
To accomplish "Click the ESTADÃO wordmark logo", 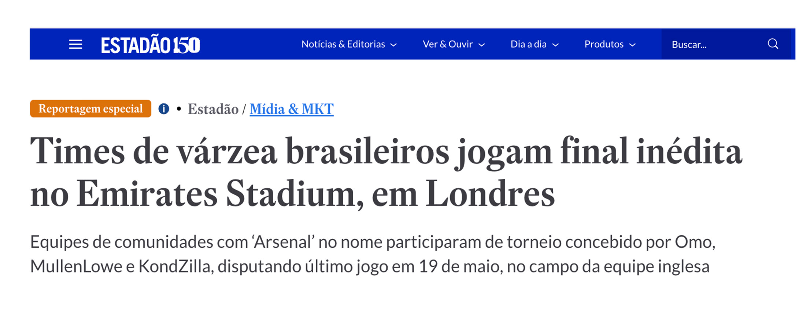I will pyautogui.click(x=136, y=45).
